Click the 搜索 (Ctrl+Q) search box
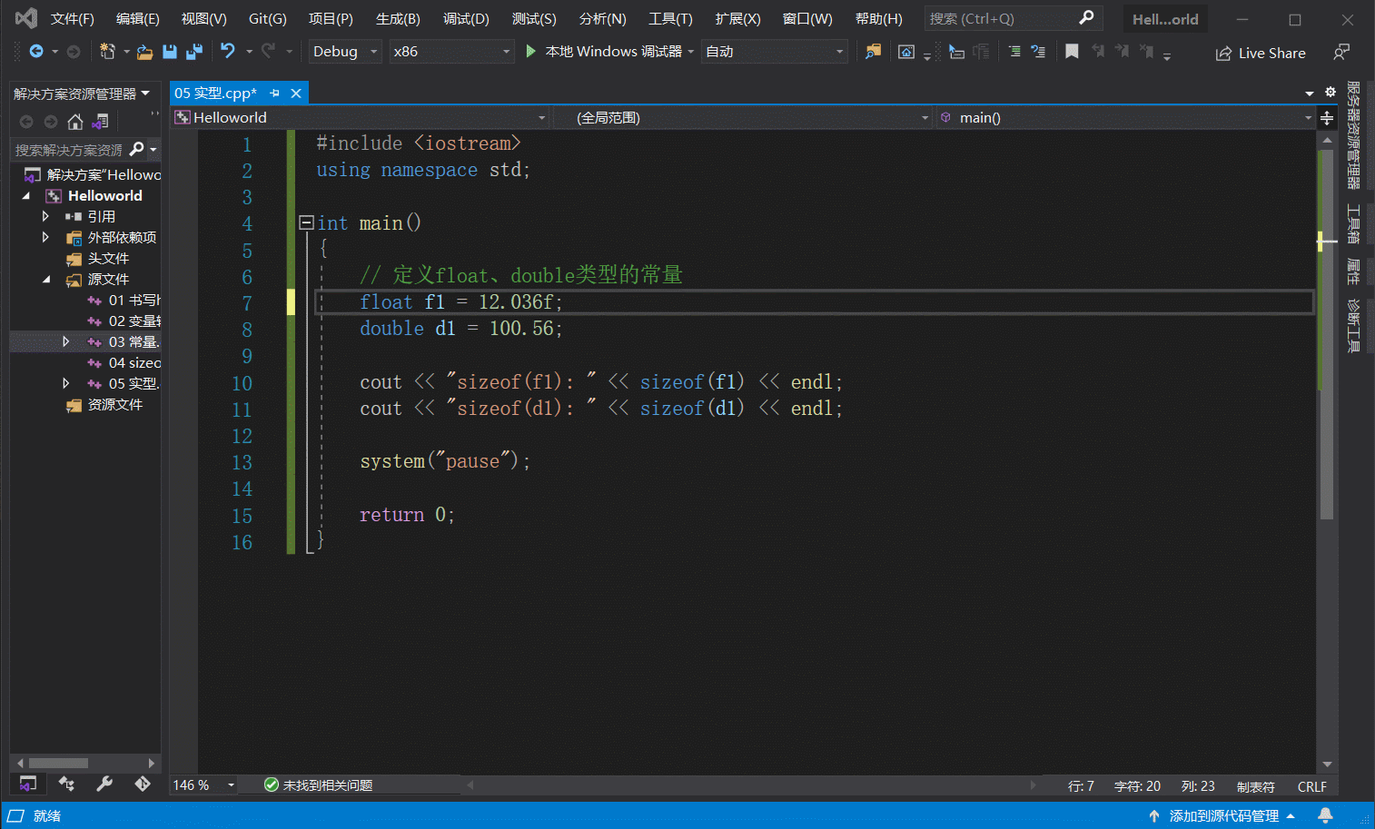Screen dimensions: 1375x829 1014,19
